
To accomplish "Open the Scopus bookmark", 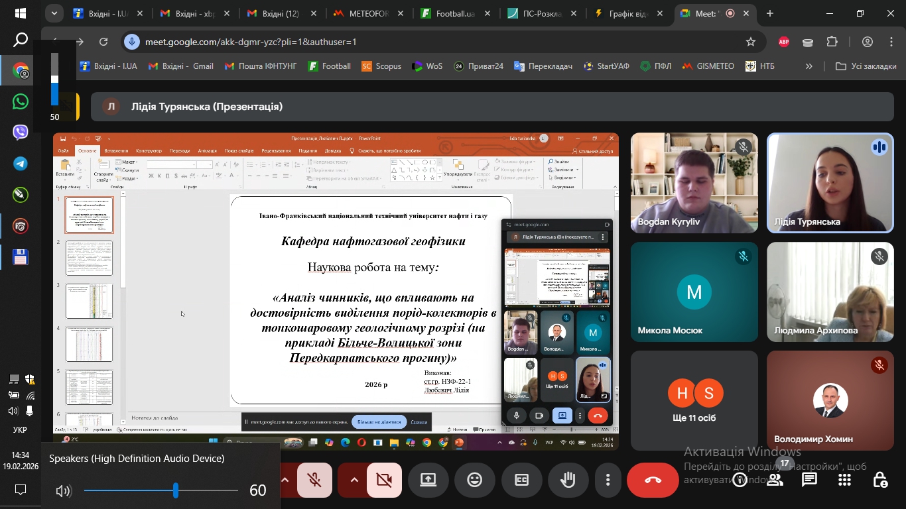I will [382, 66].
